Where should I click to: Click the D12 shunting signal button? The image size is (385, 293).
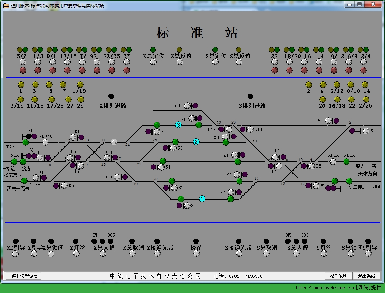(279, 166)
